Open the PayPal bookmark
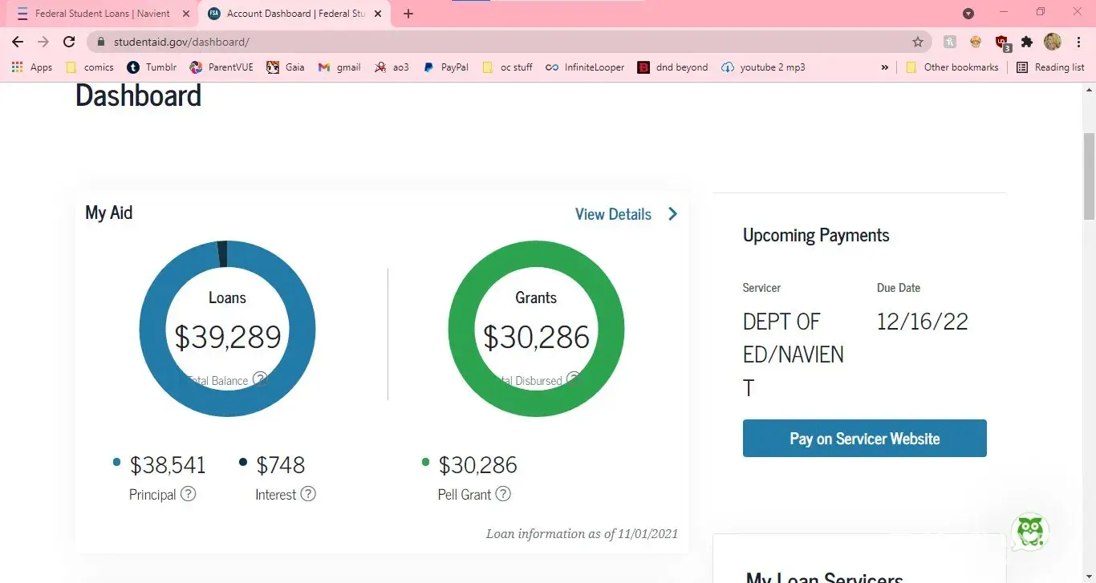Image resolution: width=1096 pixels, height=583 pixels. click(445, 67)
